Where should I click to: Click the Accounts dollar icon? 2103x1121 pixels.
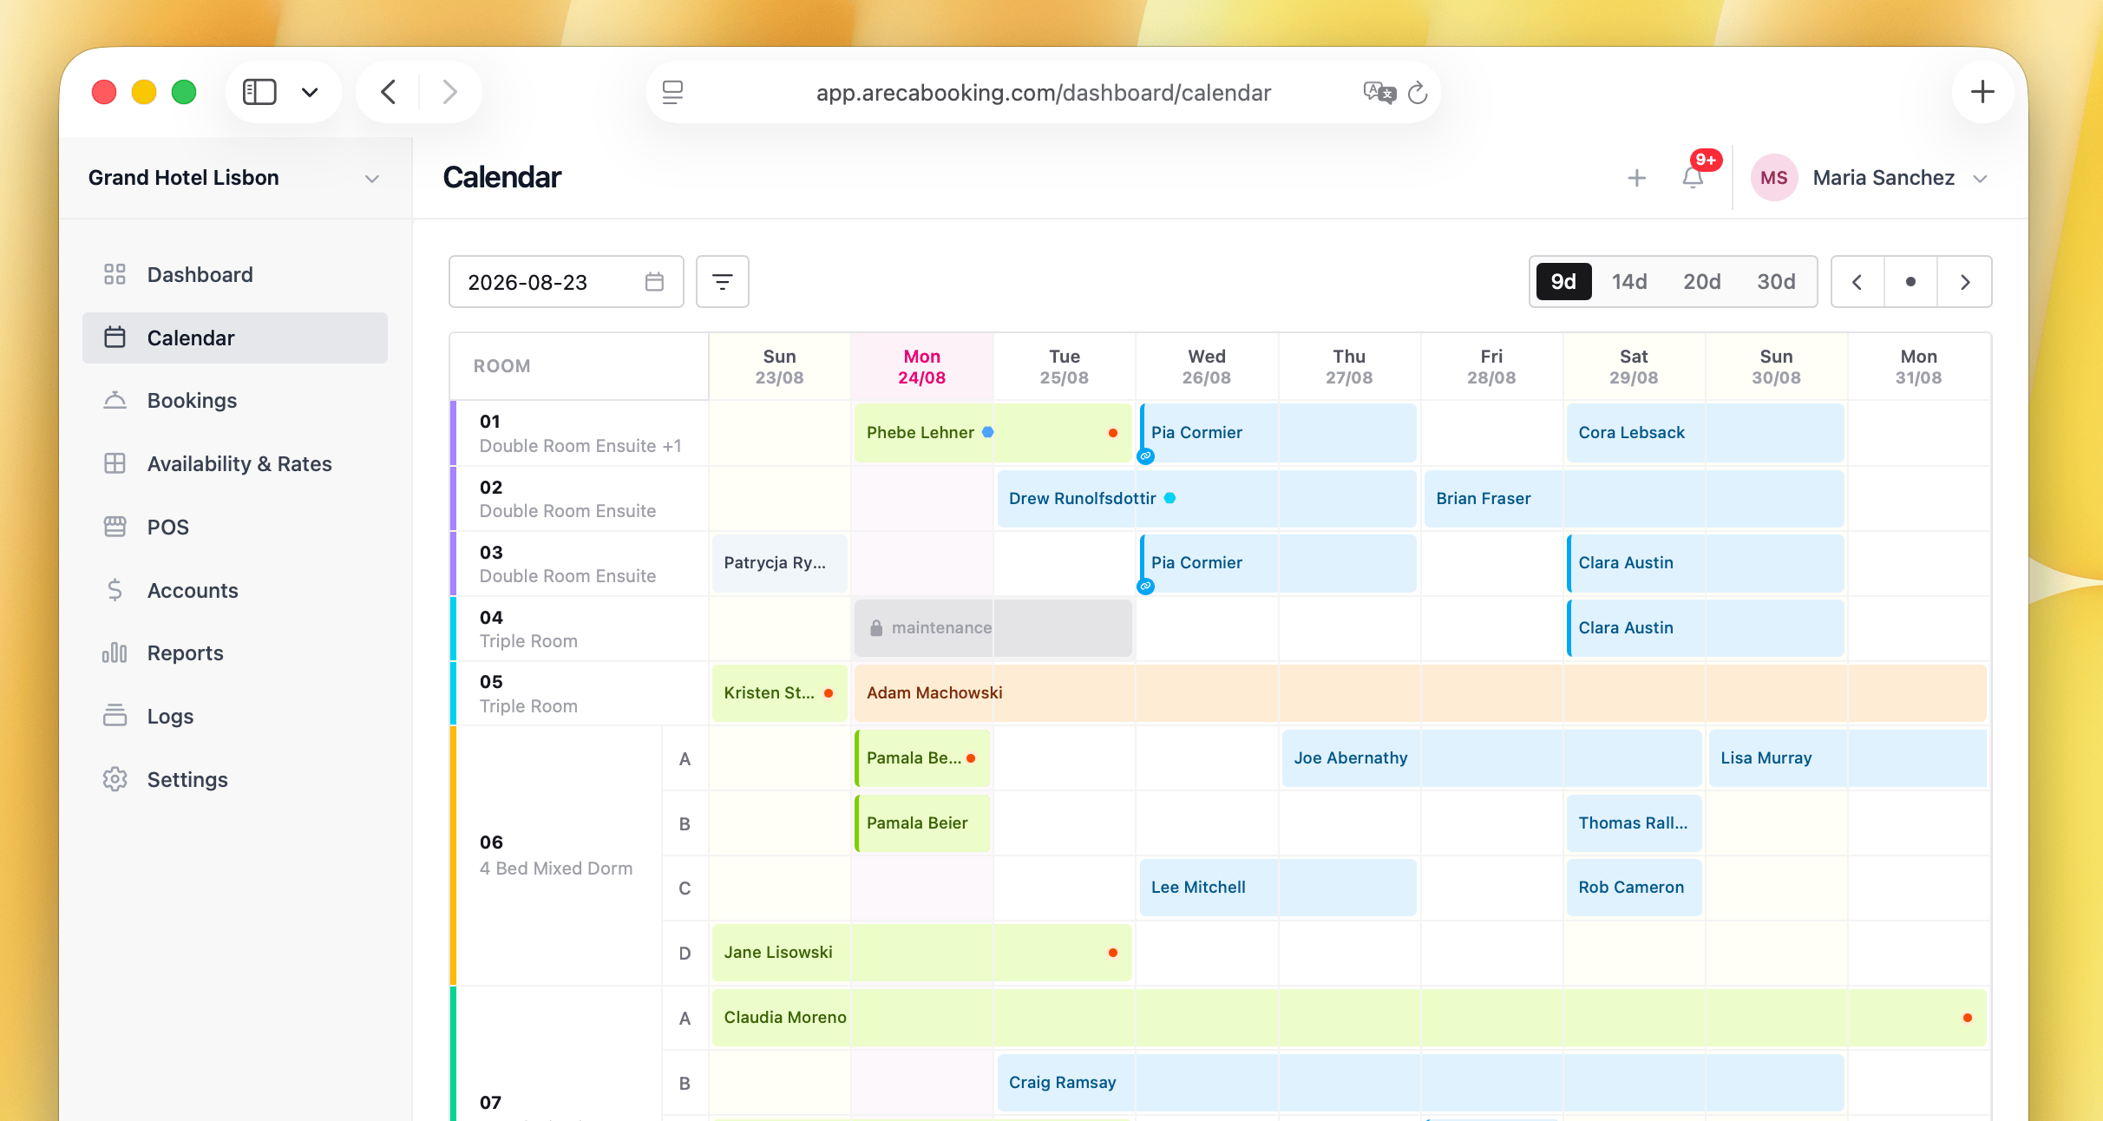pos(115,591)
